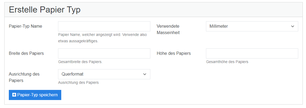Click the Gesamtbreite des Papiers hint text

tap(80, 62)
